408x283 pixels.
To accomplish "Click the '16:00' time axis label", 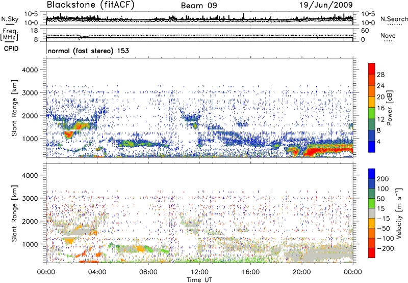I will (x=250, y=272).
